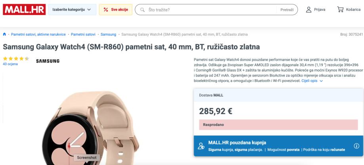Go to Pametni satovi breadcrumb
Screen dimensions: 364x165
(83, 34)
